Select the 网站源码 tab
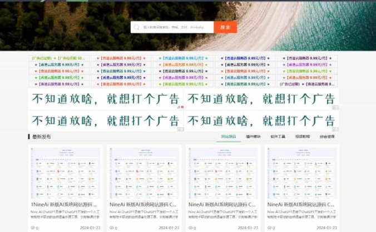Screen dimensions: 376x232 tap(228, 137)
